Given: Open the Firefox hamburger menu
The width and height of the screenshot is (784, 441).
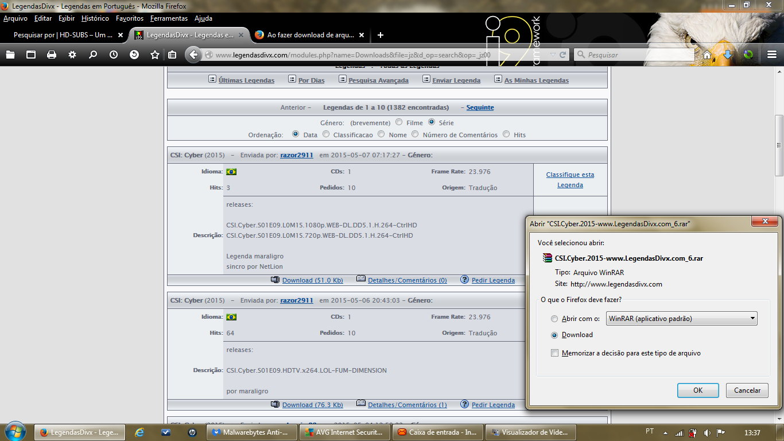Looking at the screenshot, I should [x=772, y=55].
